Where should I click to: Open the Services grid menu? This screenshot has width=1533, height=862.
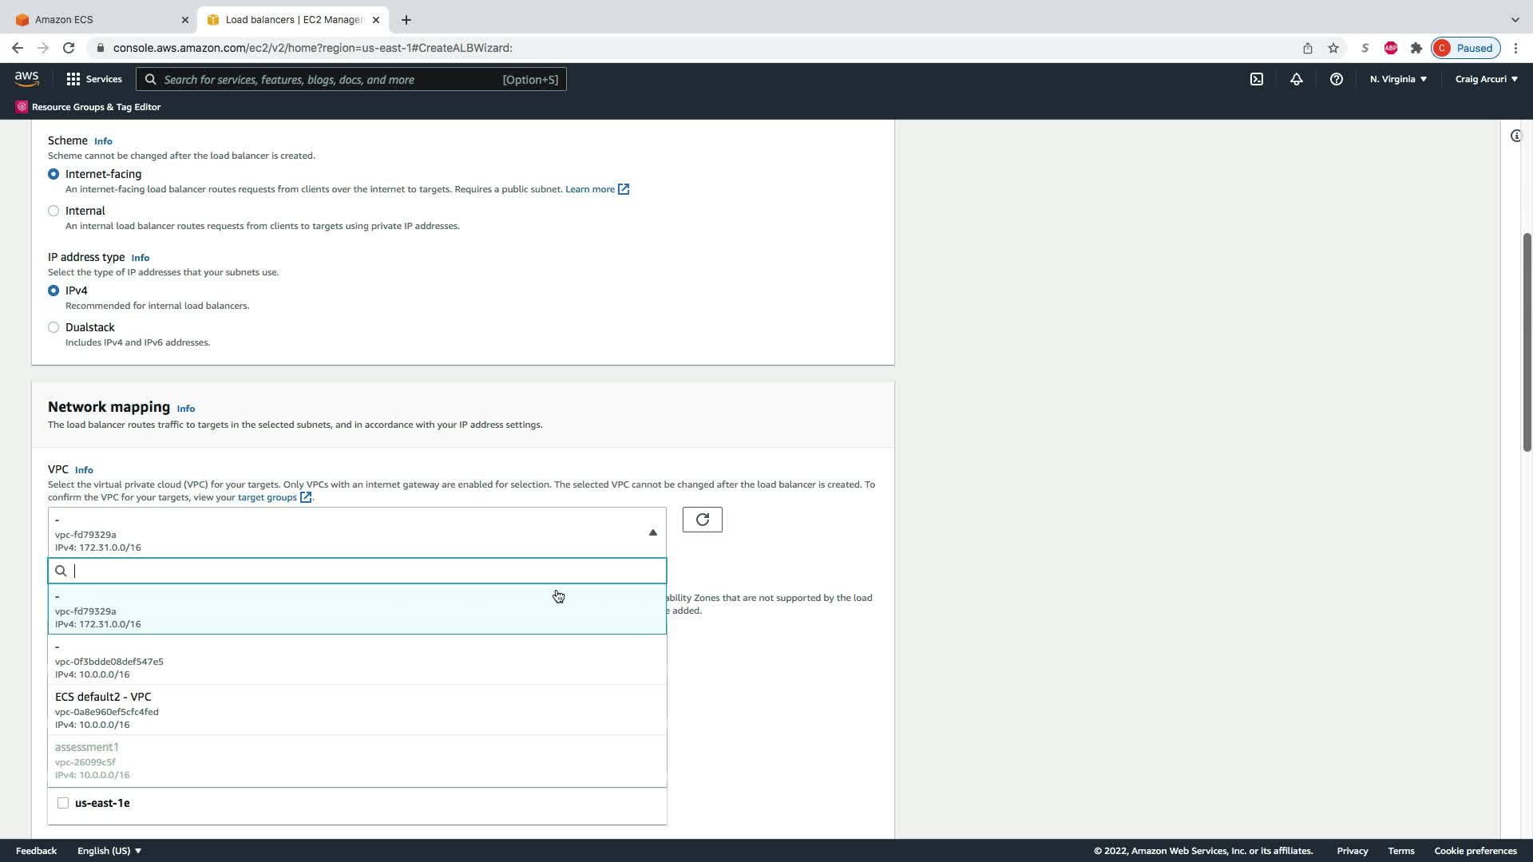(94, 79)
